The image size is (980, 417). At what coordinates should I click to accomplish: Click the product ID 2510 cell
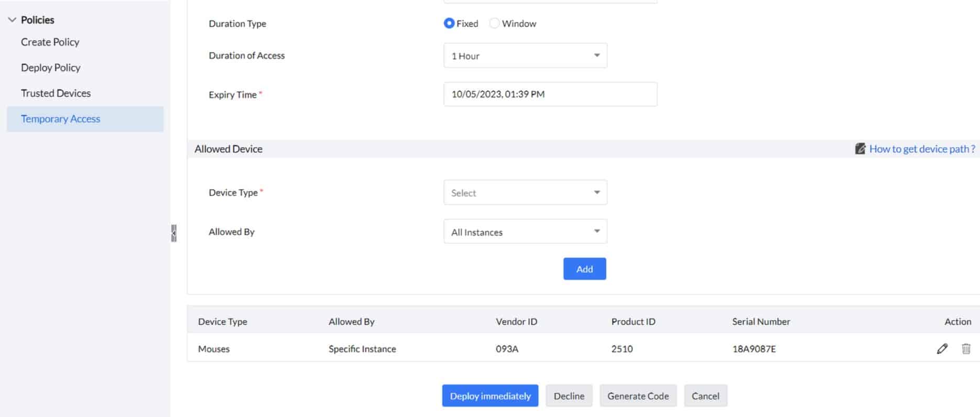(x=622, y=349)
